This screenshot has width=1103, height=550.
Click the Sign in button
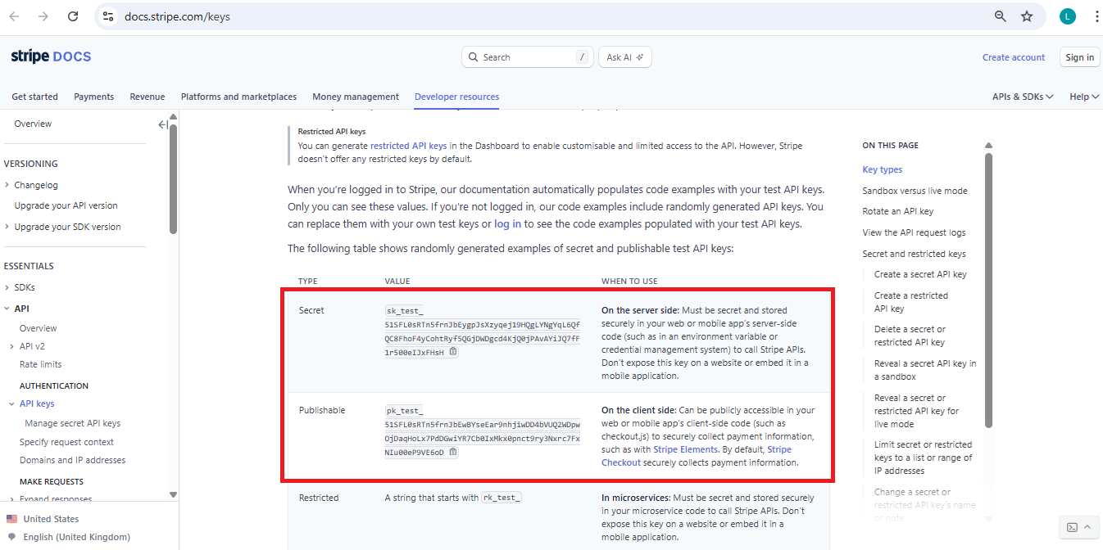(x=1079, y=57)
